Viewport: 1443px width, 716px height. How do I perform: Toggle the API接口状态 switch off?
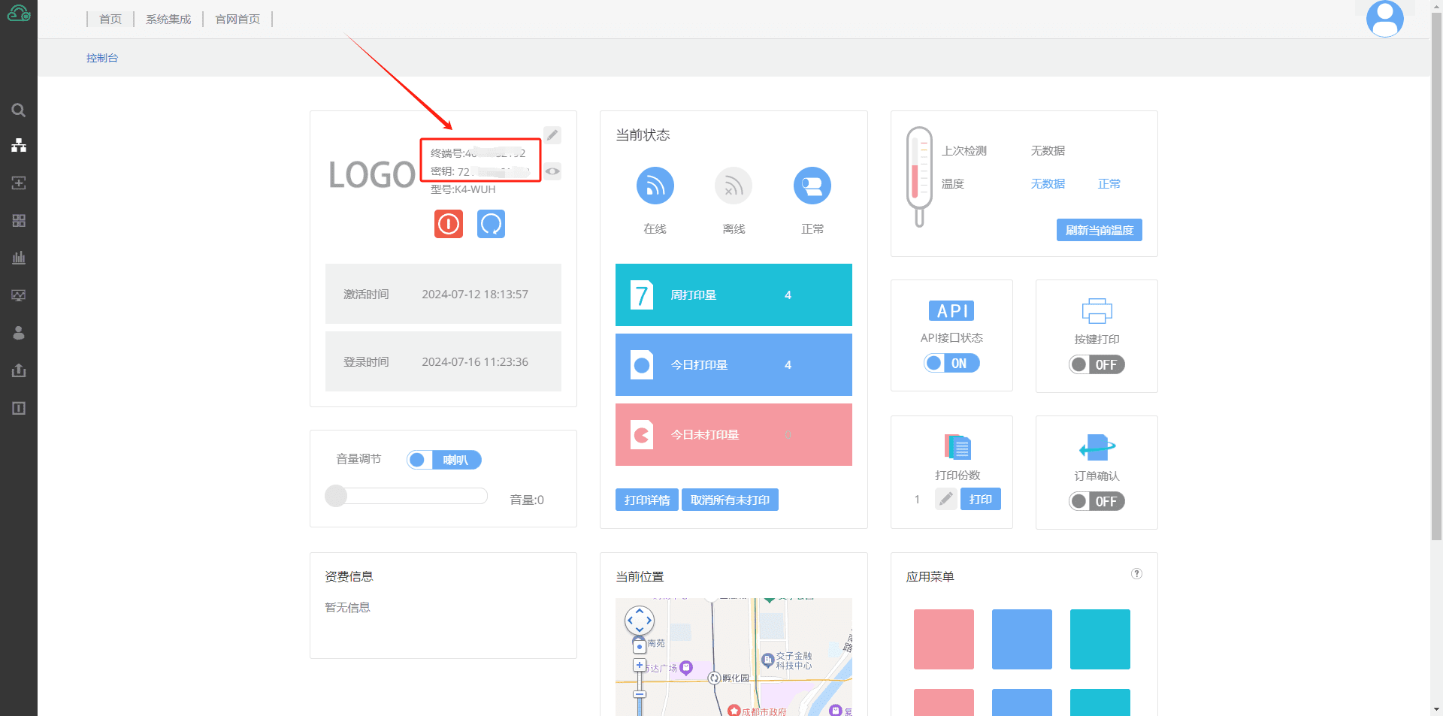[951, 364]
